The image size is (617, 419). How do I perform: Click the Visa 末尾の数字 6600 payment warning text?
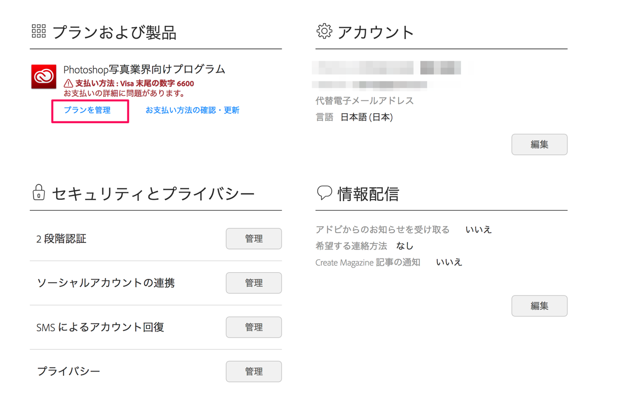coord(134,83)
